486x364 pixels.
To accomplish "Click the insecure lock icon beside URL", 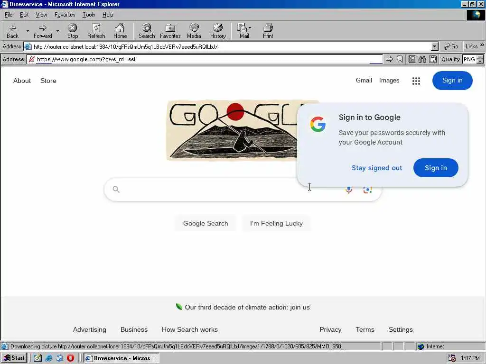I will [32, 59].
